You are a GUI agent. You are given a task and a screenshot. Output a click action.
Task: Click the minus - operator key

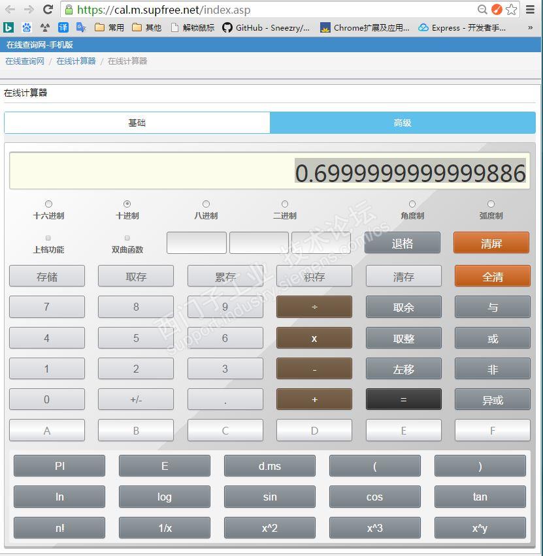coord(314,369)
